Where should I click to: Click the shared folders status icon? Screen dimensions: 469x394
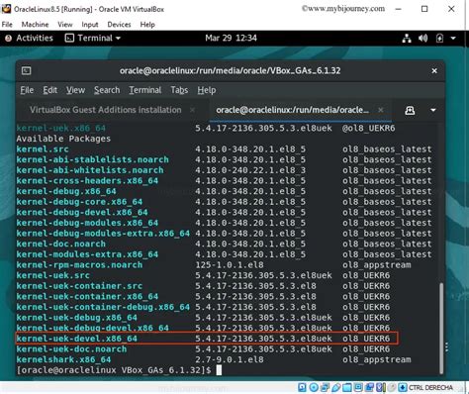point(347,387)
